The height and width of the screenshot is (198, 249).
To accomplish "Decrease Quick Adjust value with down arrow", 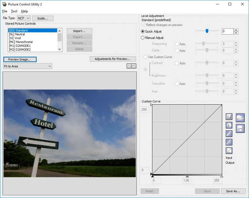I will (236, 33).
